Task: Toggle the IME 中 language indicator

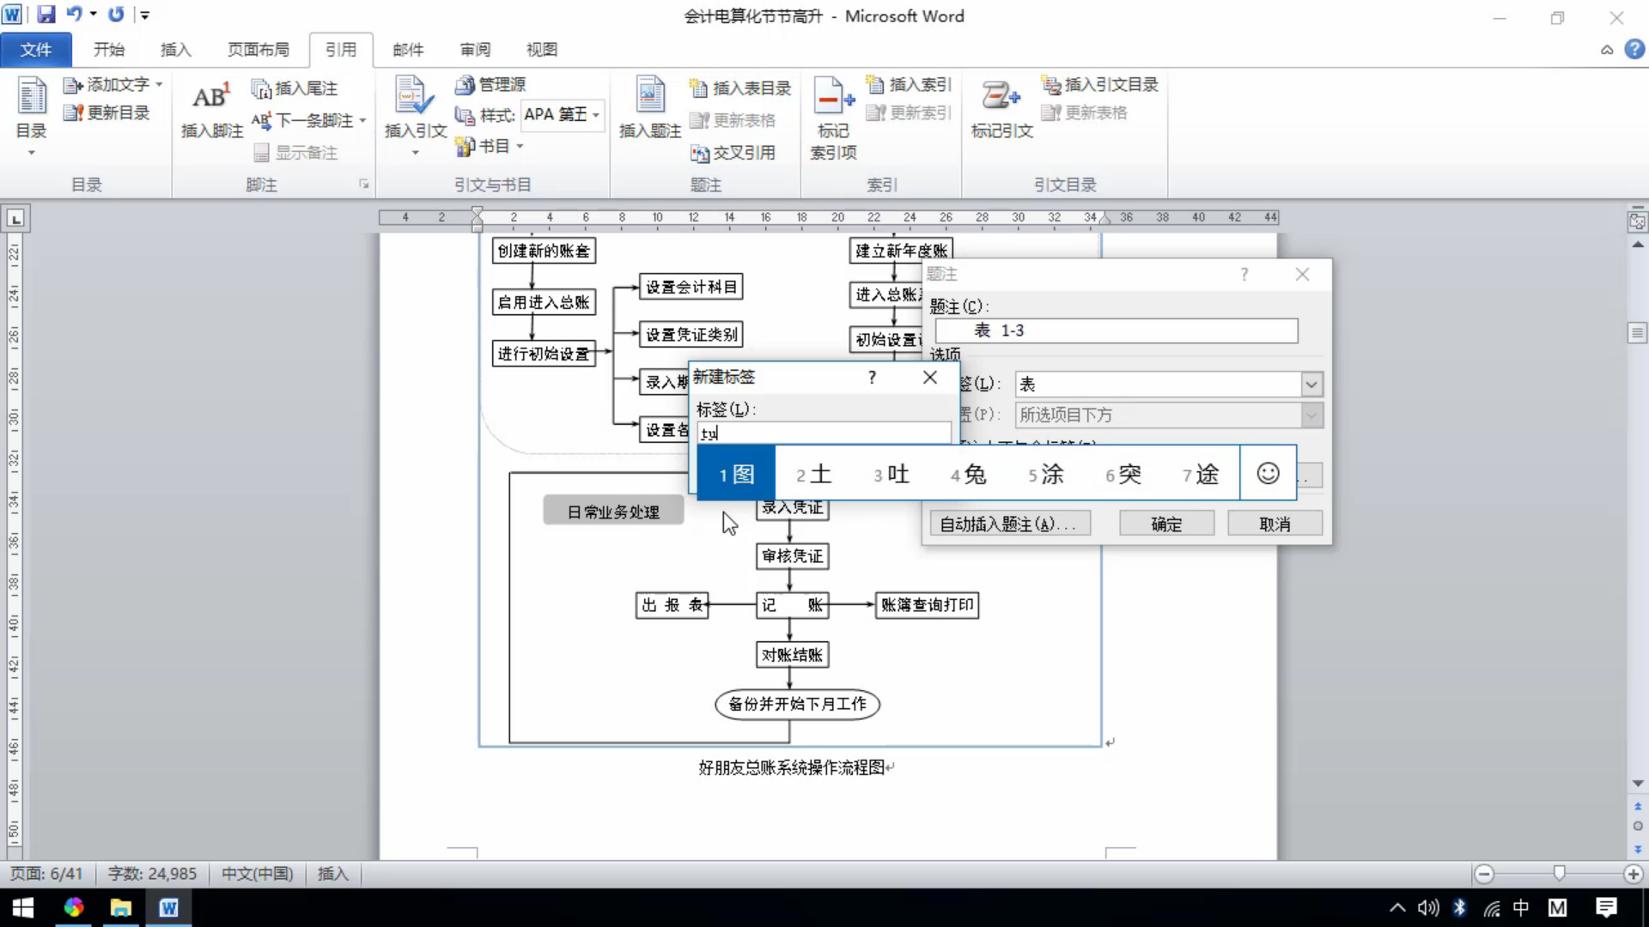Action: [1521, 907]
